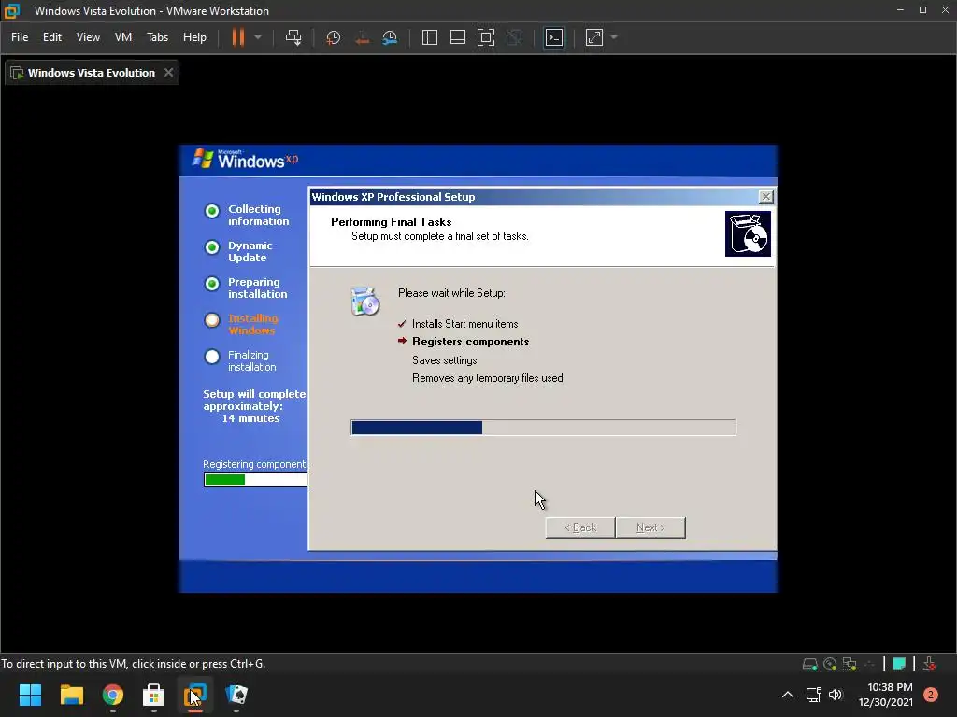Close the Windows XP Professional Setup dialog
The width and height of the screenshot is (957, 717).
765,197
